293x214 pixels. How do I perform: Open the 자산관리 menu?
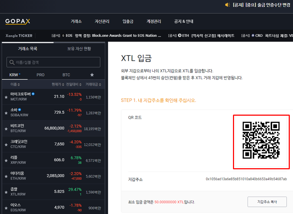(x=102, y=21)
